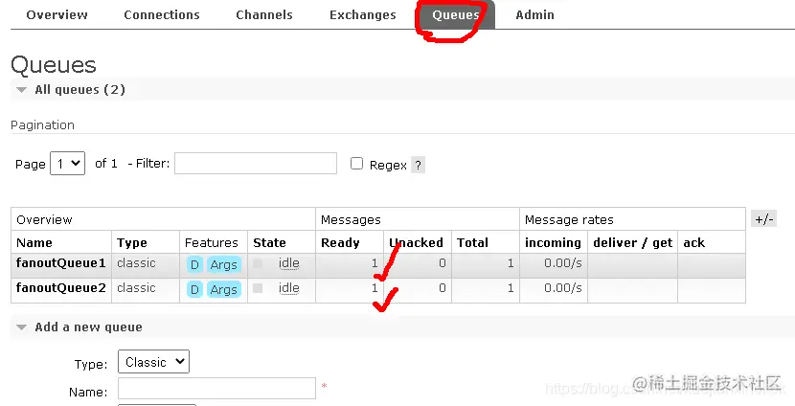Go to the Channels tab

[x=264, y=14]
